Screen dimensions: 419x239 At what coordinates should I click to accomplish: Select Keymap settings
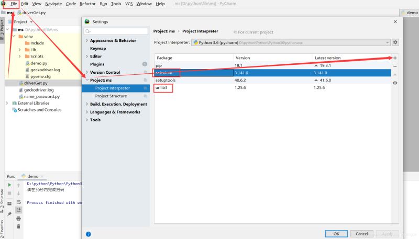point(98,49)
